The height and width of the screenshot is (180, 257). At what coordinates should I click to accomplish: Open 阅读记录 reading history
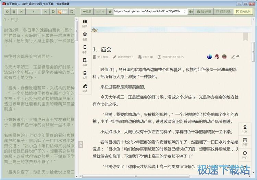pos(223,11)
